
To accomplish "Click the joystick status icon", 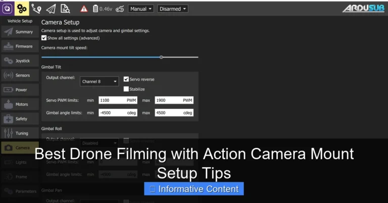I will (x=120, y=9).
